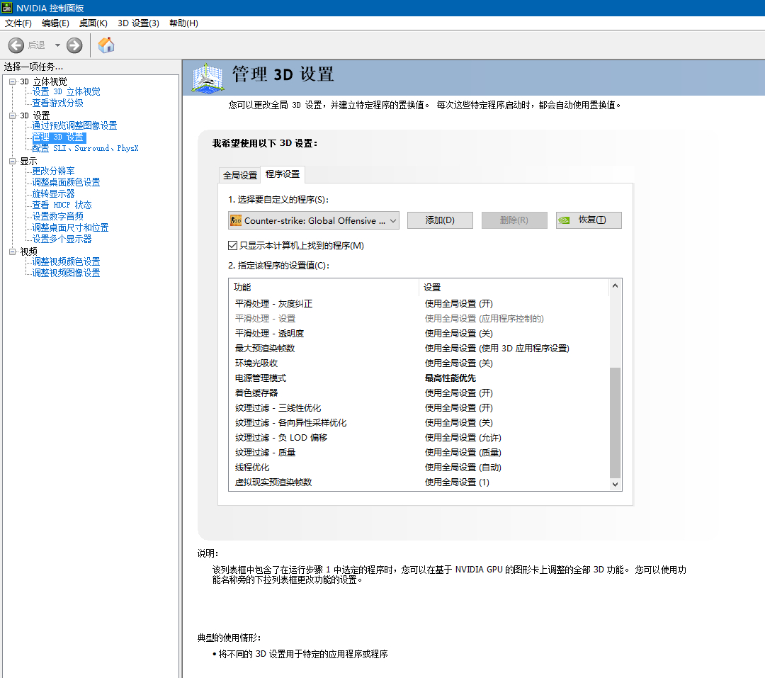Select the 最大预渲染帧数 row
Image resolution: width=765 pixels, height=678 pixels.
(419, 349)
